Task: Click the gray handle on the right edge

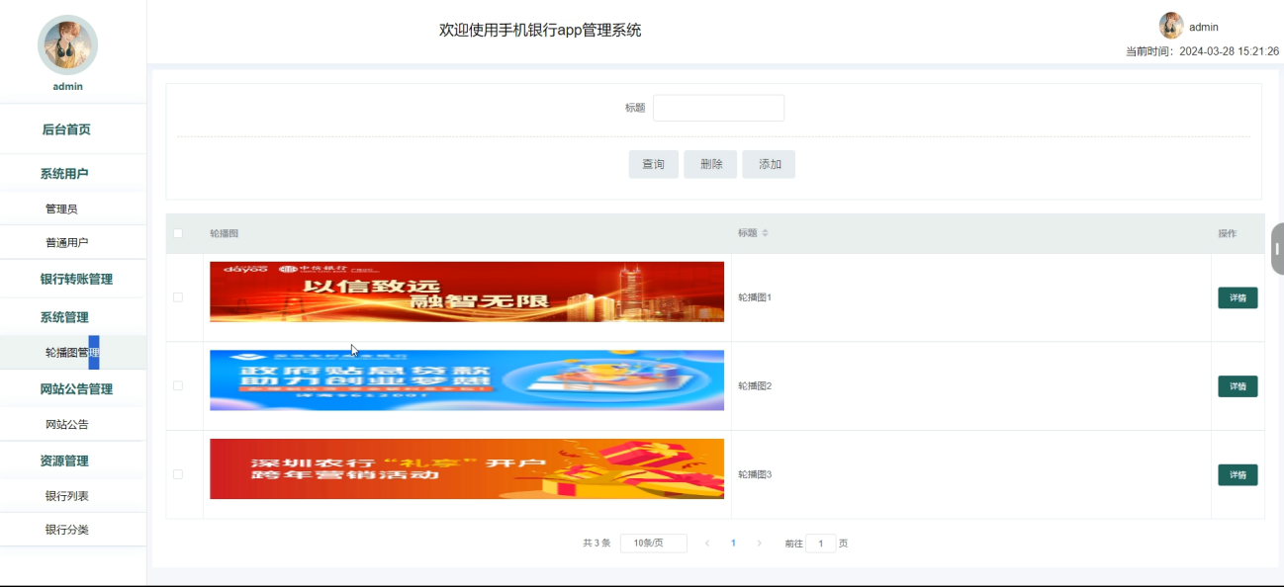Action: coord(1277,248)
